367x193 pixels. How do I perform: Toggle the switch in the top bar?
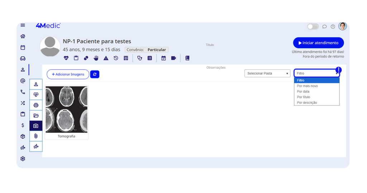point(313,27)
